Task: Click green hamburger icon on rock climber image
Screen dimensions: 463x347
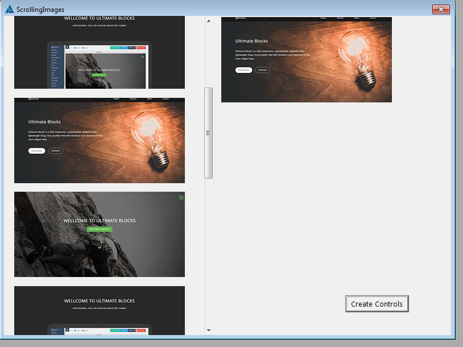Action: click(181, 197)
